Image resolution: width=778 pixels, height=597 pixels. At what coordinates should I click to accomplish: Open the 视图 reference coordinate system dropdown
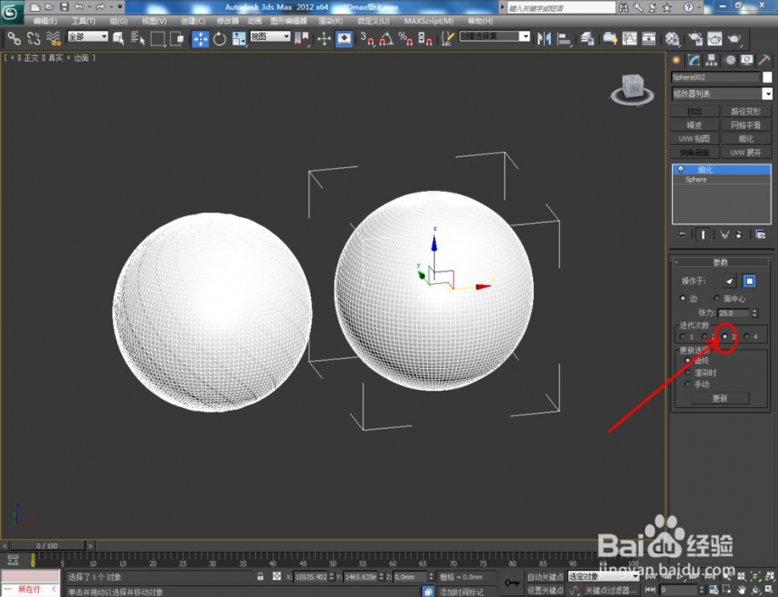click(x=270, y=36)
